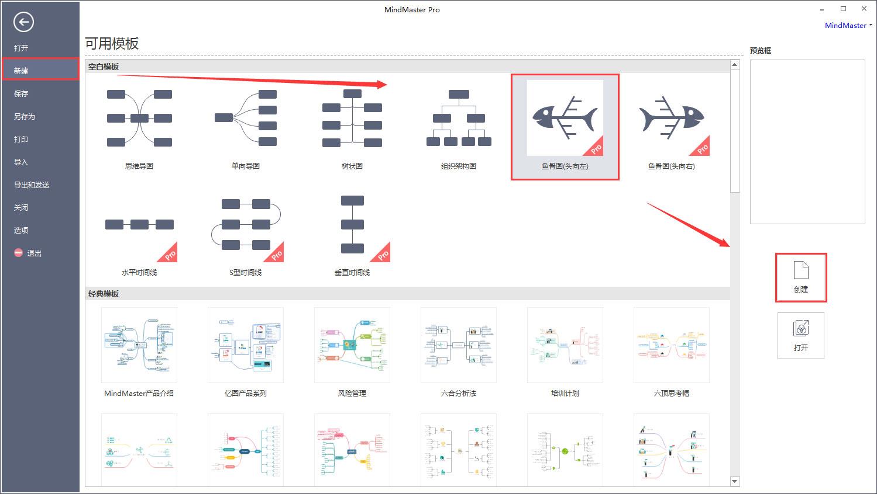The image size is (877, 494).
Task: Choose 保存 from the sidebar
Action: pos(21,93)
